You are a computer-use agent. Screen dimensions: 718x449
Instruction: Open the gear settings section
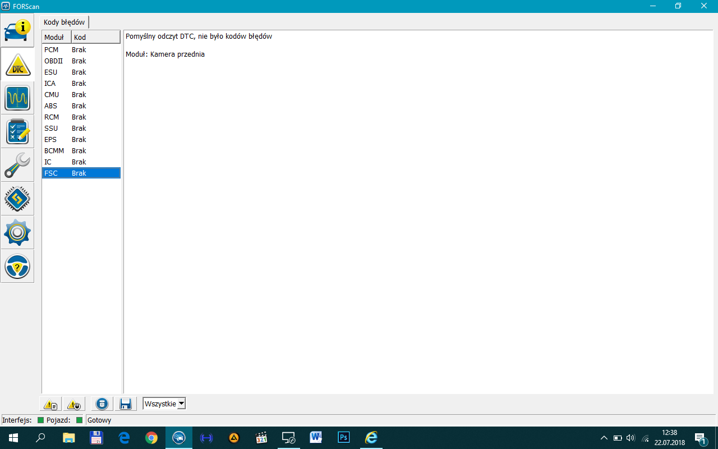[x=17, y=232]
